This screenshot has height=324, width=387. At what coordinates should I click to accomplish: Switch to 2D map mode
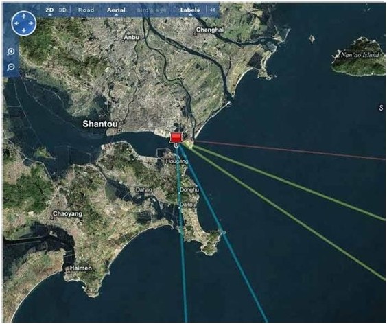click(49, 10)
